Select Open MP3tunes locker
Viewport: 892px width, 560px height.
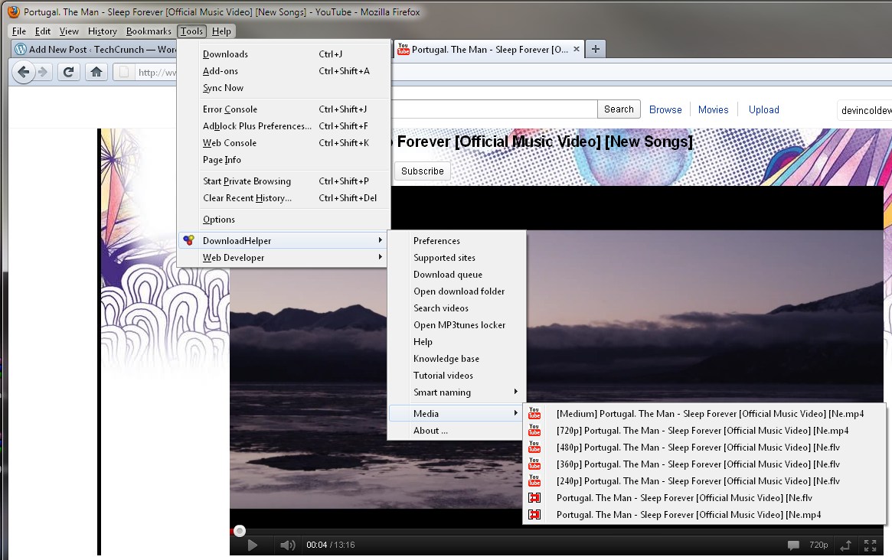tap(456, 324)
